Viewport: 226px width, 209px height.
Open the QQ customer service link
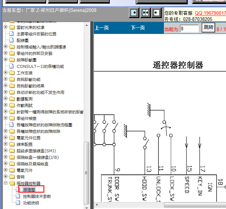pyautogui.click(x=210, y=13)
